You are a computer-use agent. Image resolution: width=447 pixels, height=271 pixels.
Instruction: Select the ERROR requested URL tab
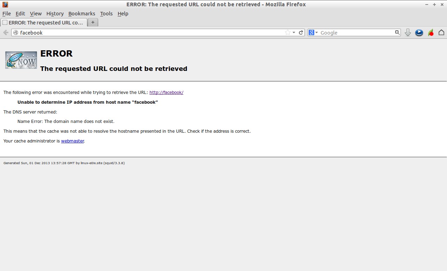pyautogui.click(x=43, y=22)
